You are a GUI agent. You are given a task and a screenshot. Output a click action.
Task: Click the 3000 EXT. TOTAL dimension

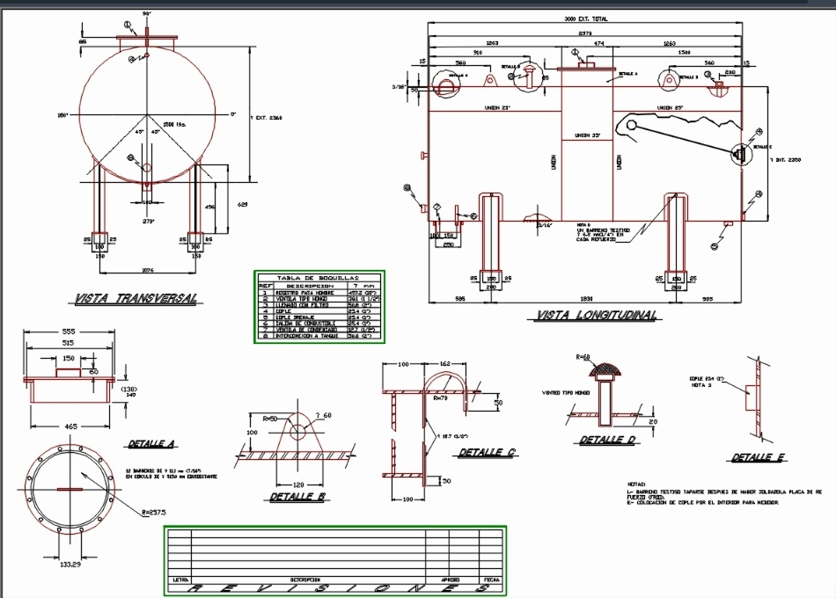(x=586, y=17)
